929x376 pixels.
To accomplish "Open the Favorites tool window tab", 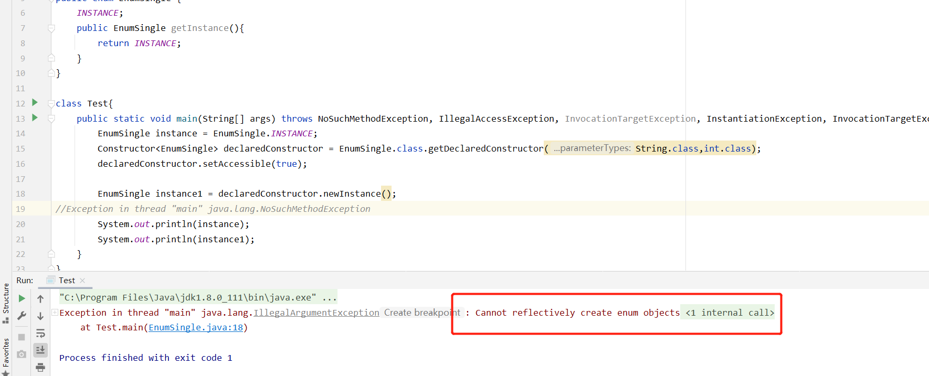I will tap(6, 357).
